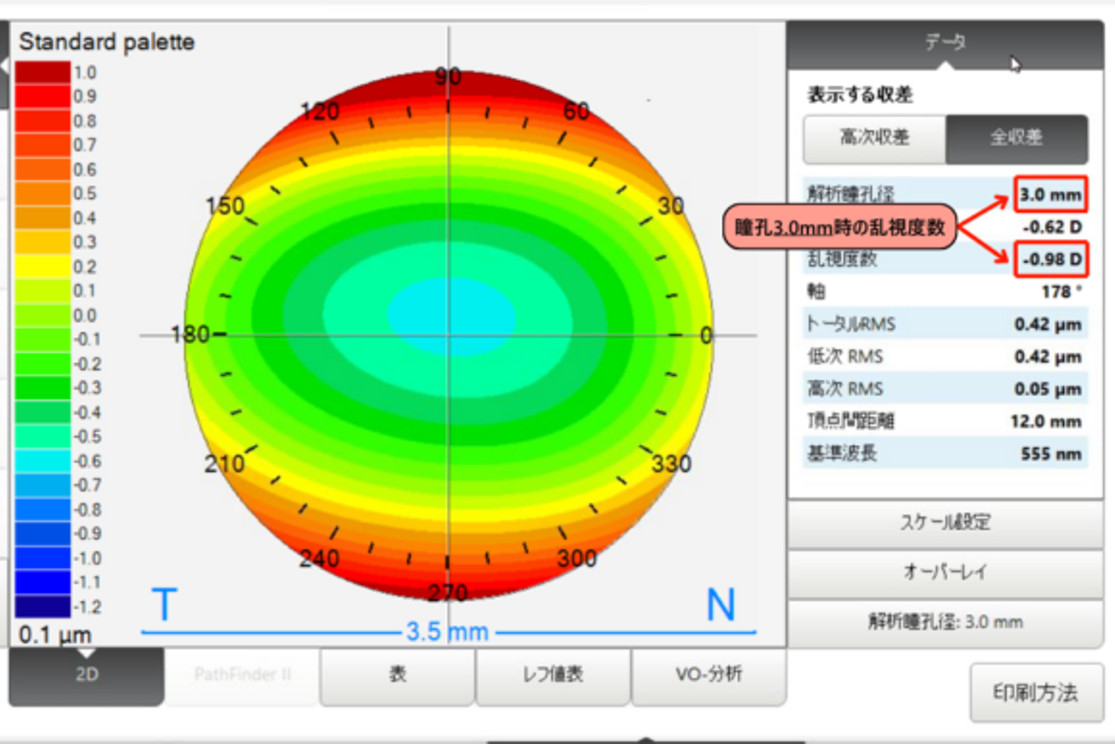Select the 0.2 yellow palette swatch

[x=43, y=267]
